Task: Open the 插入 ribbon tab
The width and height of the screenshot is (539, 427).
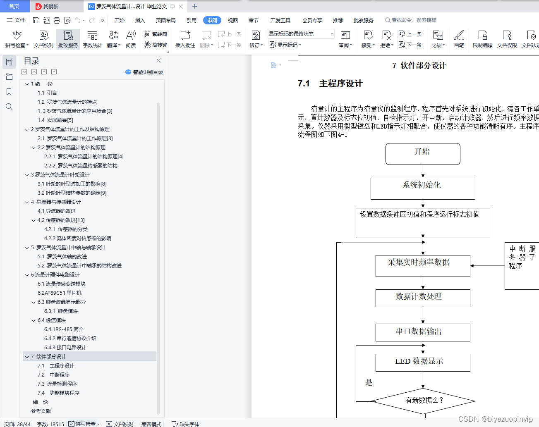Action: click(x=140, y=20)
